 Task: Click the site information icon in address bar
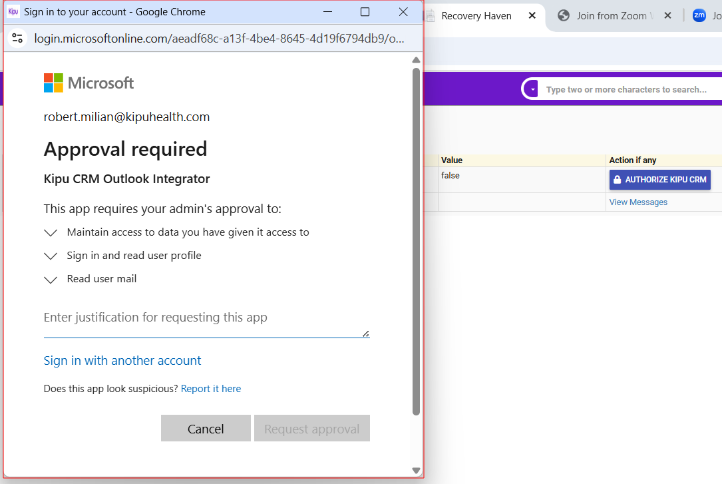tap(17, 39)
